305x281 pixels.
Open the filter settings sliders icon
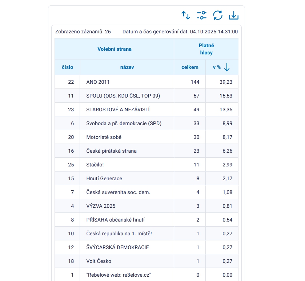202,15
